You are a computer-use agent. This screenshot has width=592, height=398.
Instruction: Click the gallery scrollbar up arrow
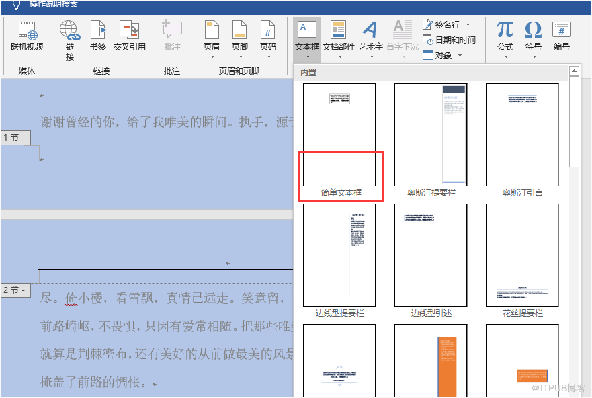tap(574, 71)
